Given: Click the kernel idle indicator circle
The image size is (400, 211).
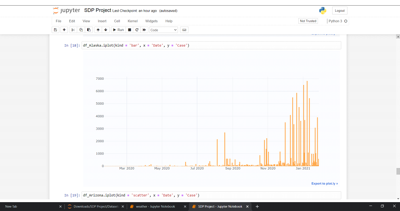Looking at the screenshot, I should click(346, 21).
